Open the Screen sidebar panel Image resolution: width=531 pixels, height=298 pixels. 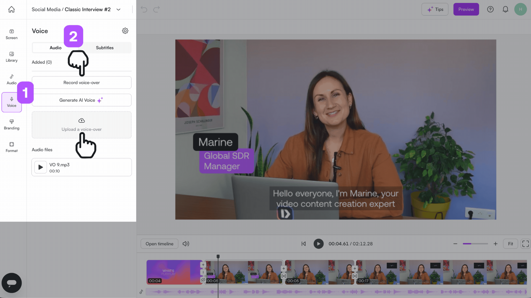12,34
